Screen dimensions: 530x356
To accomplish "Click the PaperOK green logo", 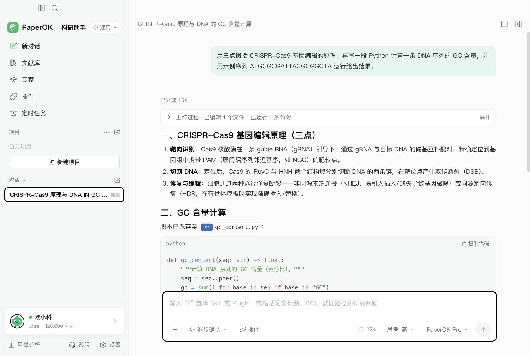I will [13, 27].
